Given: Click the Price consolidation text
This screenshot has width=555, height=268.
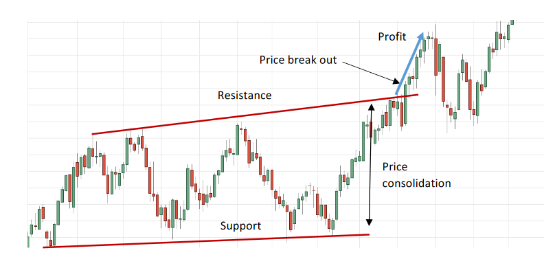Looking at the screenshot, I should [x=417, y=175].
